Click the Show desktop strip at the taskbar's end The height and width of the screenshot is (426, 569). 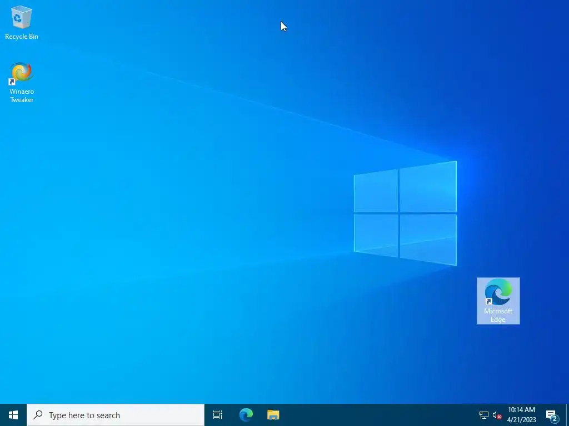567,415
